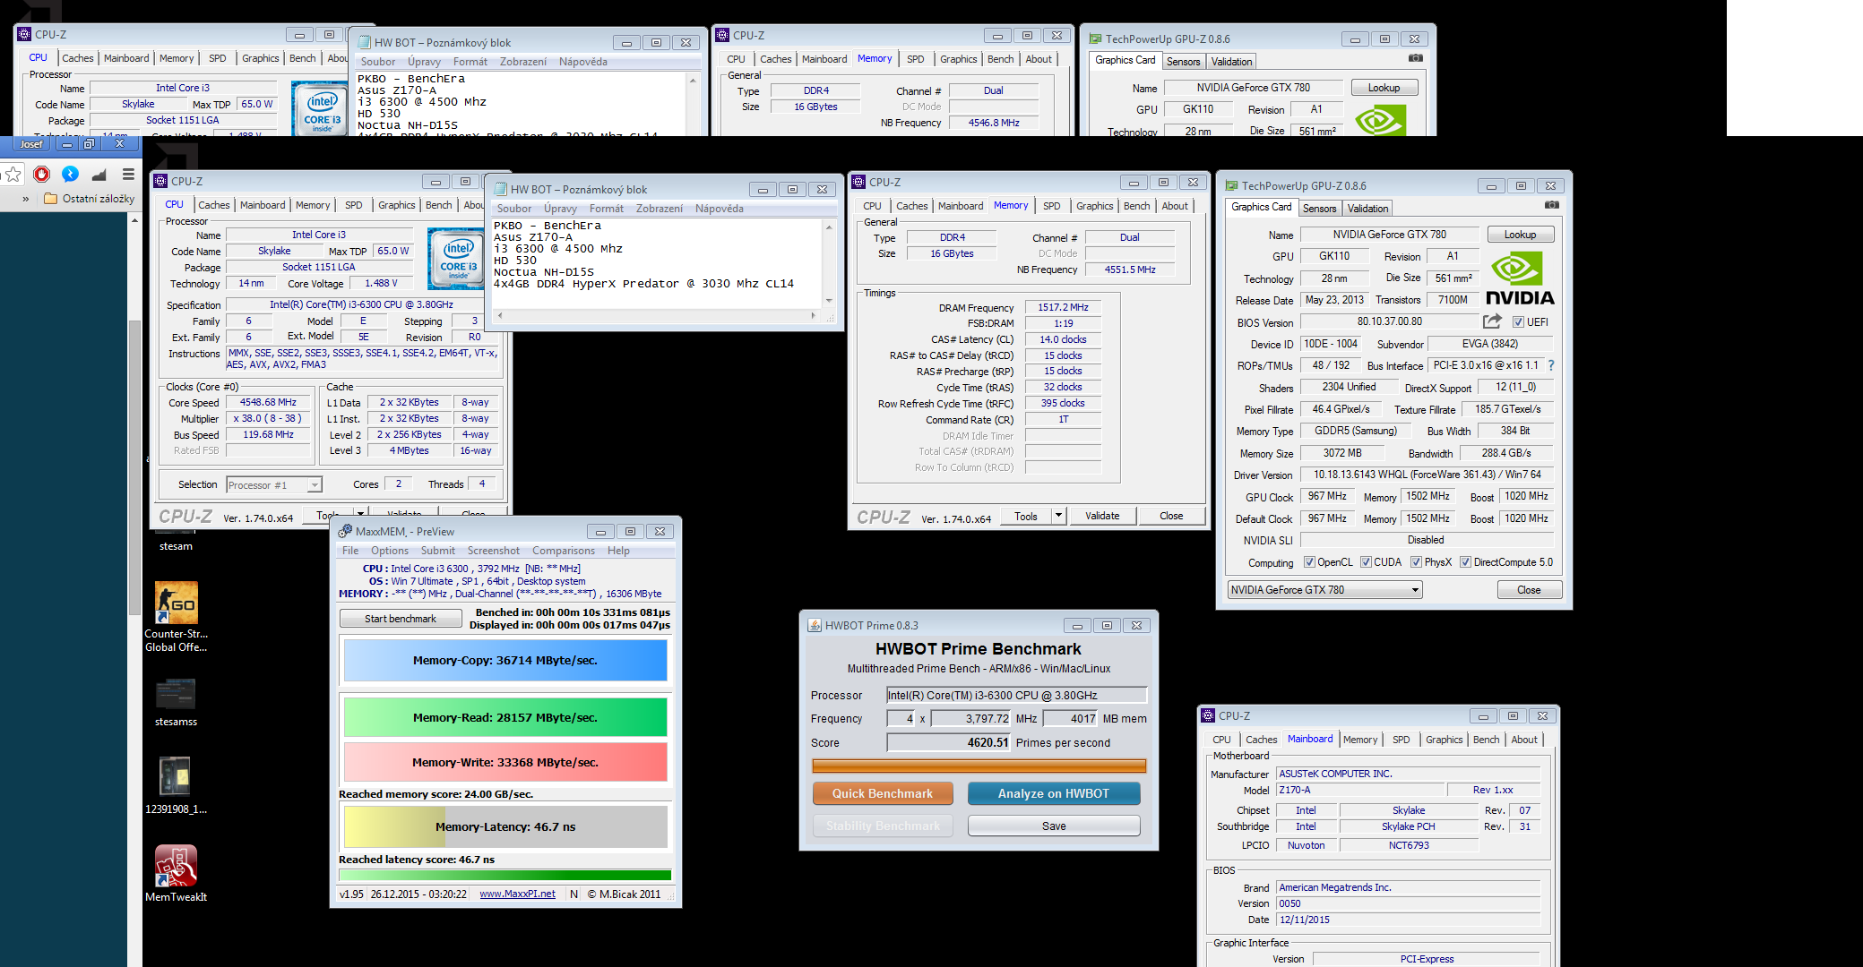Expand the bookmarks overflow chevron
The width and height of the screenshot is (1863, 967).
coord(25,199)
